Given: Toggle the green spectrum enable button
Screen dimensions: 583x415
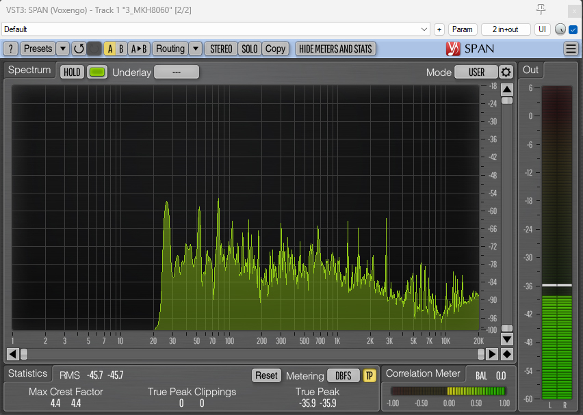Looking at the screenshot, I should (x=97, y=72).
